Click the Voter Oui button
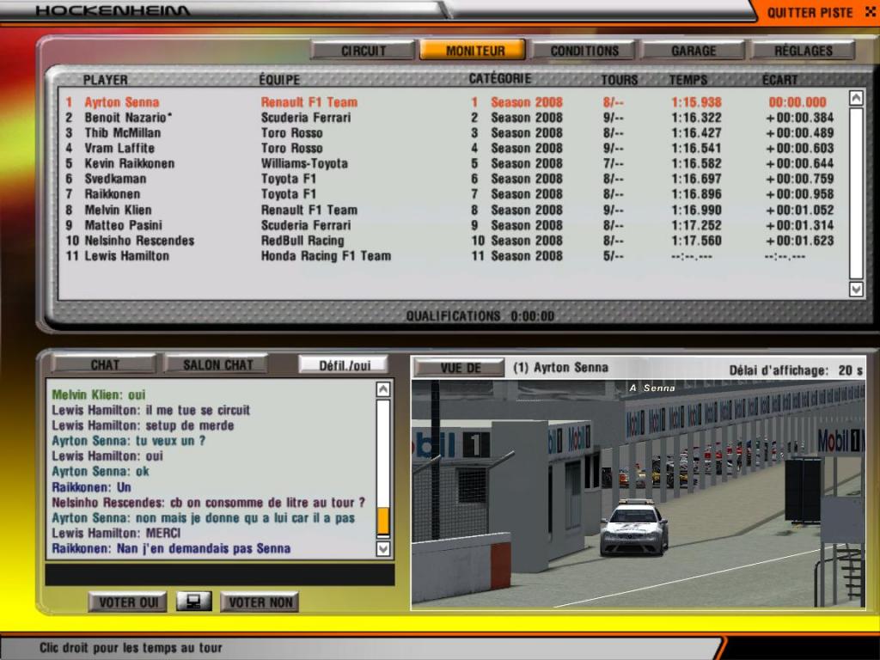880x660 pixels. pos(128,602)
